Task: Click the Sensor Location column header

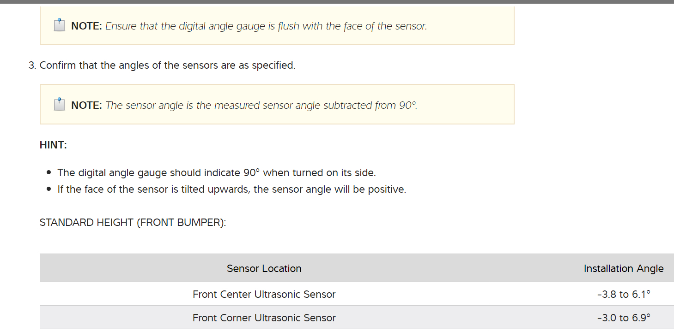Action: click(264, 269)
